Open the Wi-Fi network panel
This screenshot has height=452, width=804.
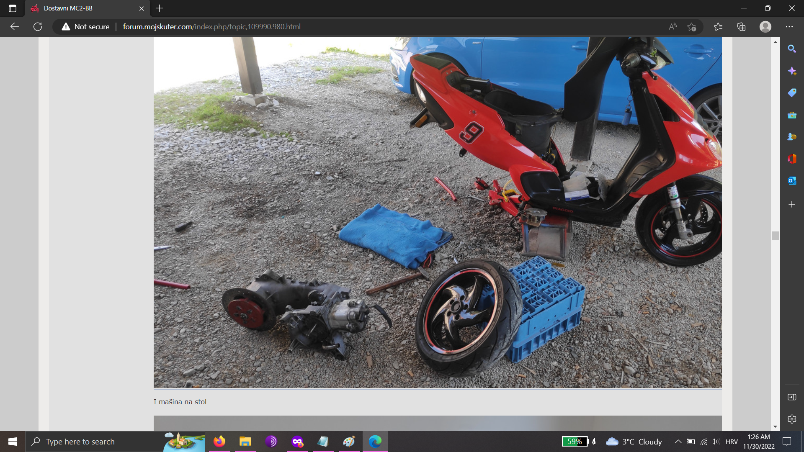coord(703,442)
